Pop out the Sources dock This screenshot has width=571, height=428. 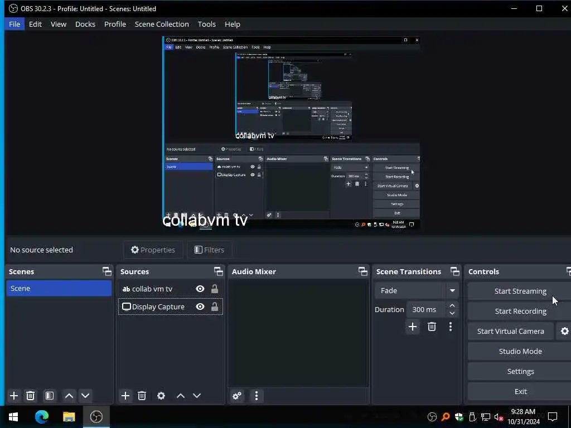point(218,271)
